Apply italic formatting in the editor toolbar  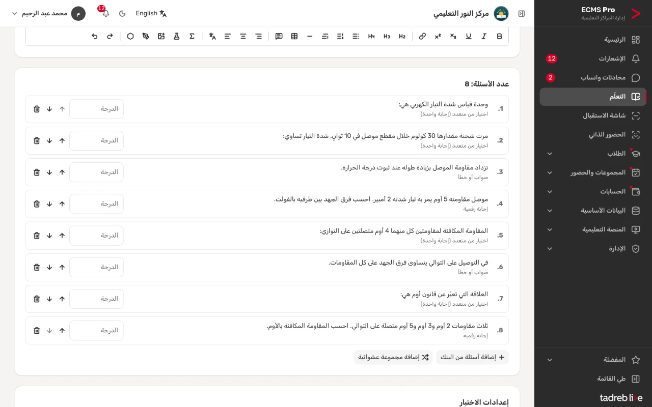tap(484, 36)
